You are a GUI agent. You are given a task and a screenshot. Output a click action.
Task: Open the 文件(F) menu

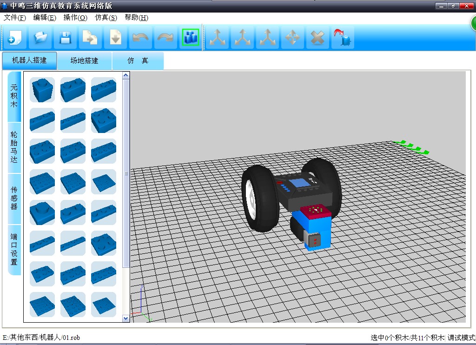pyautogui.click(x=14, y=18)
